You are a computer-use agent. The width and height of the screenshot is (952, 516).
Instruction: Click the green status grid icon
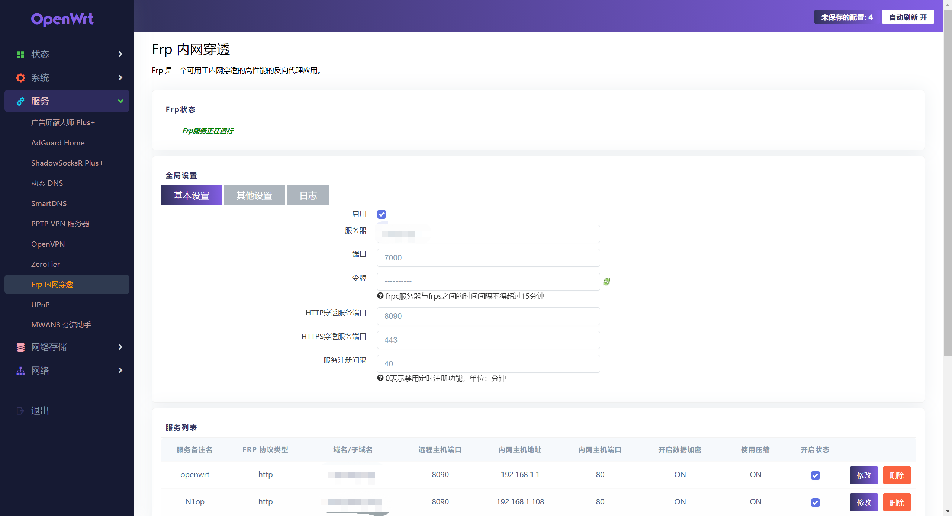(x=20, y=55)
